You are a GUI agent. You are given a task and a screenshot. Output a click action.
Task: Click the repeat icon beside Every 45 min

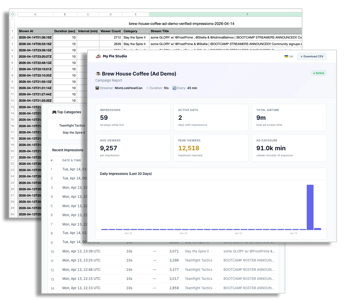point(174,88)
